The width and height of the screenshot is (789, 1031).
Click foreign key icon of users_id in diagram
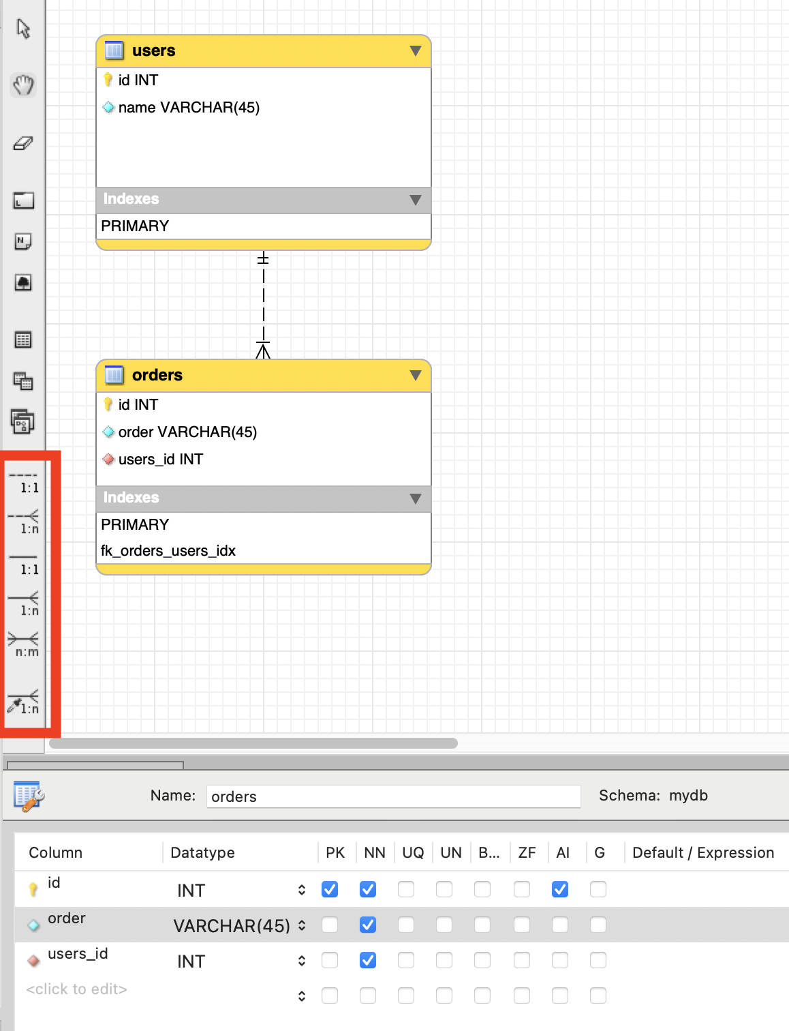(108, 459)
